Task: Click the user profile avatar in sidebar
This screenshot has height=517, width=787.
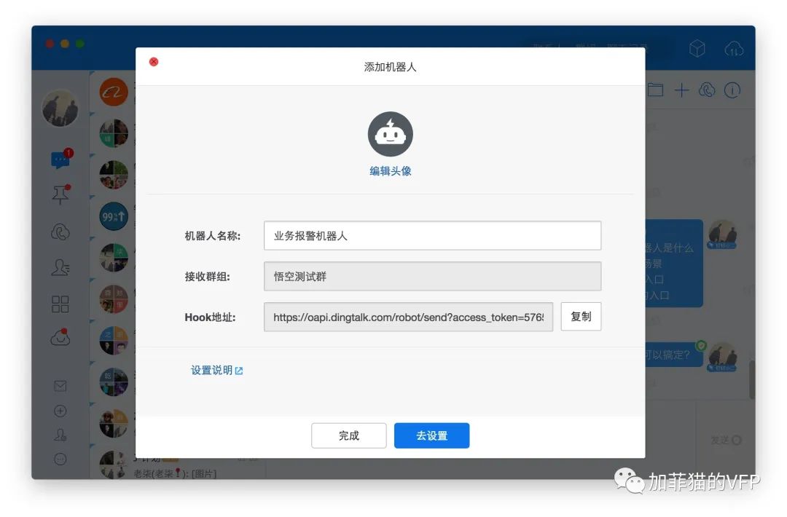Action: 60,108
